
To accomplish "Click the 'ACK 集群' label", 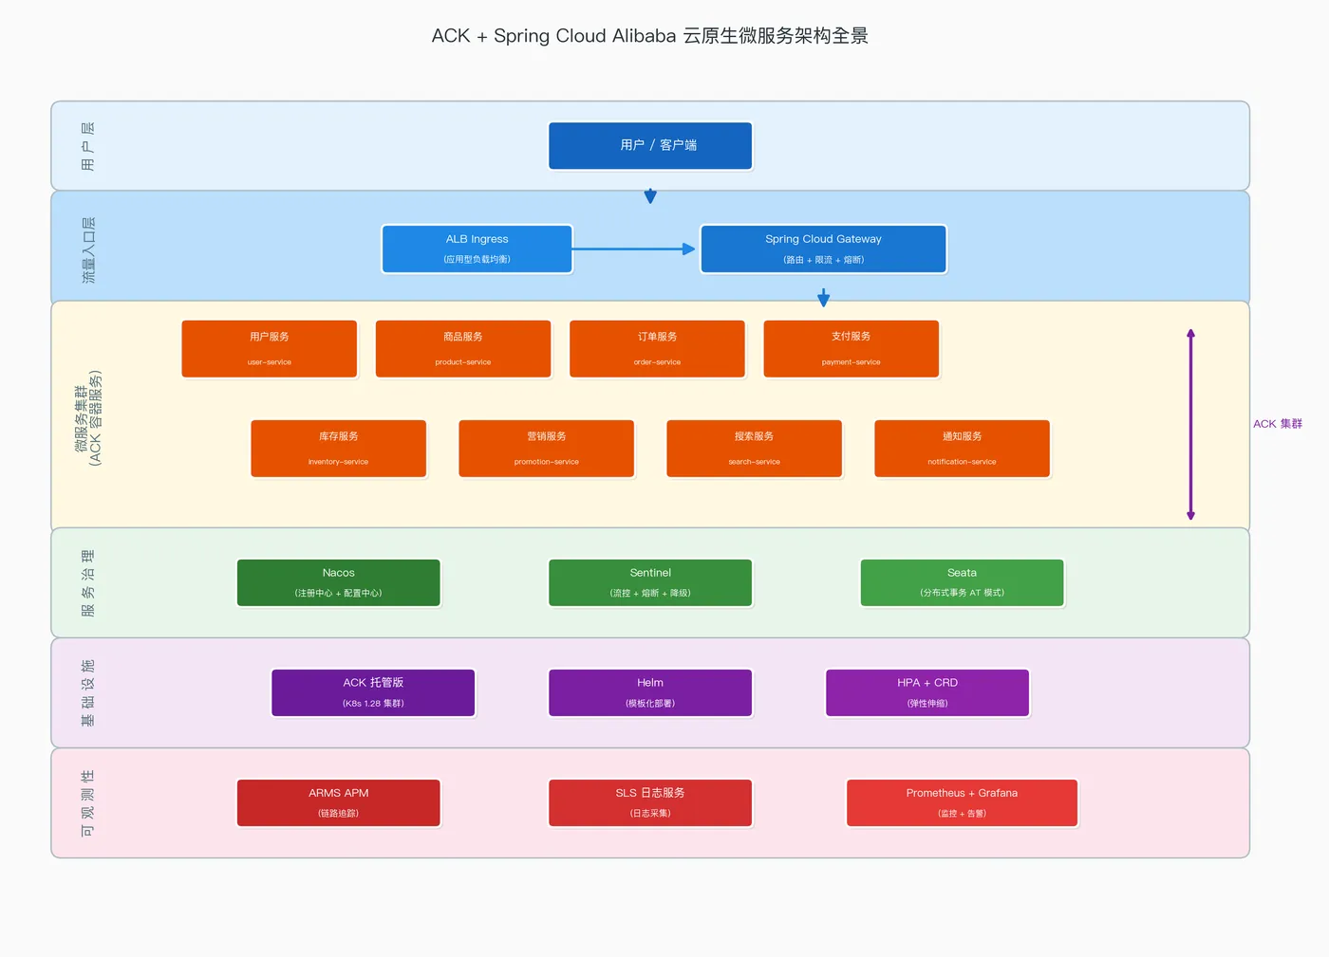I will coord(1278,424).
